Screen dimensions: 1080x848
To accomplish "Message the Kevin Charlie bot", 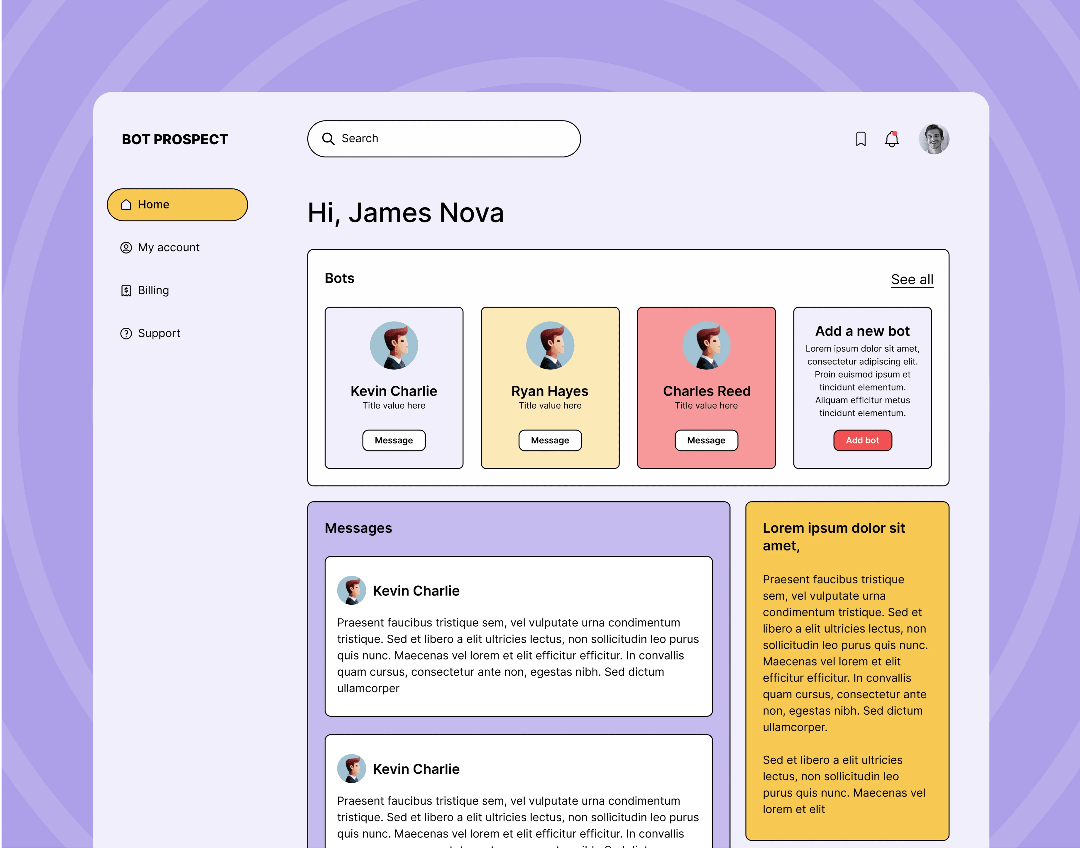I will 394,440.
